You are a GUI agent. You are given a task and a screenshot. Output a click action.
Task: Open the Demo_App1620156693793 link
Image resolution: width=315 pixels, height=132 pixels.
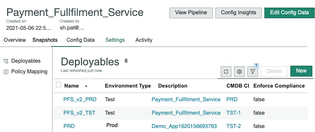coord(184,126)
